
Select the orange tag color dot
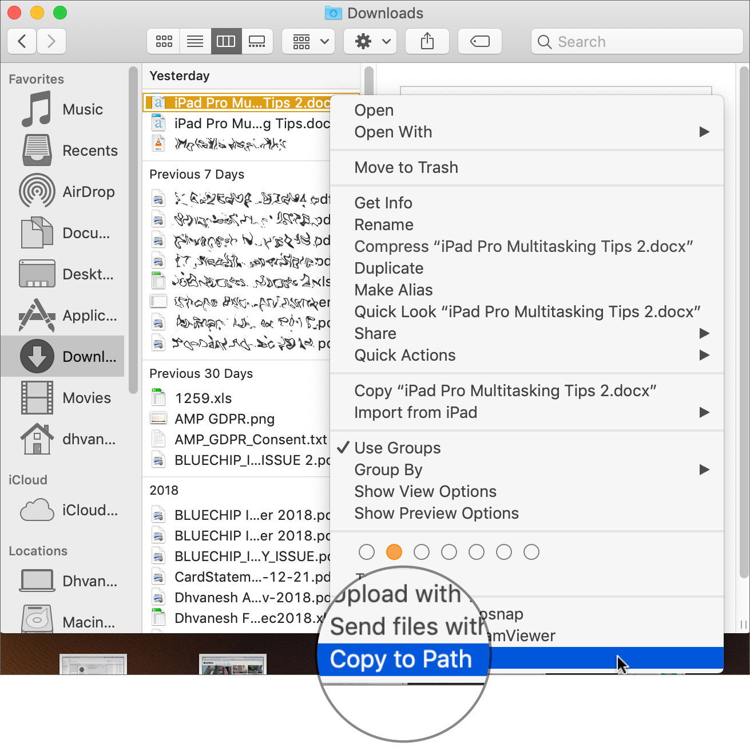394,552
